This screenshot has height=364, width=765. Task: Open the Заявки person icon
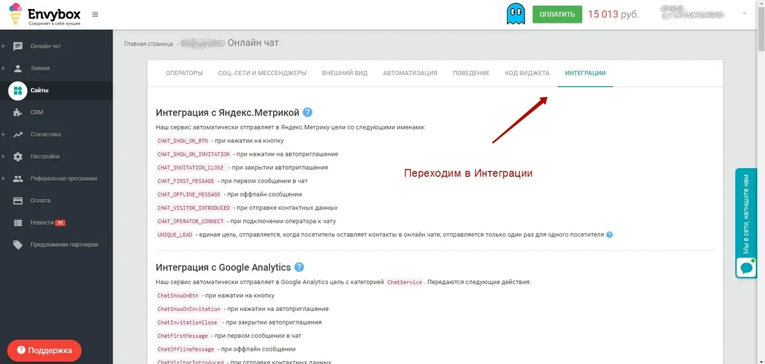point(18,69)
